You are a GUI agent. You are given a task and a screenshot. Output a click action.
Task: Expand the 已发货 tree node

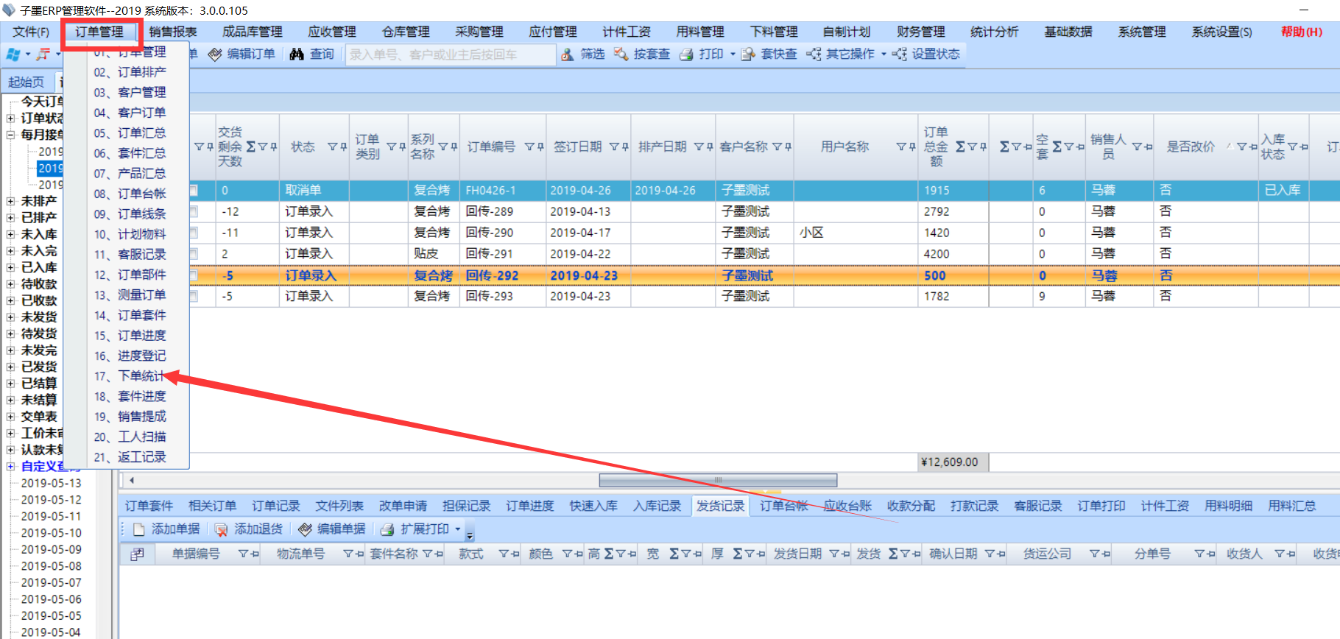10,367
